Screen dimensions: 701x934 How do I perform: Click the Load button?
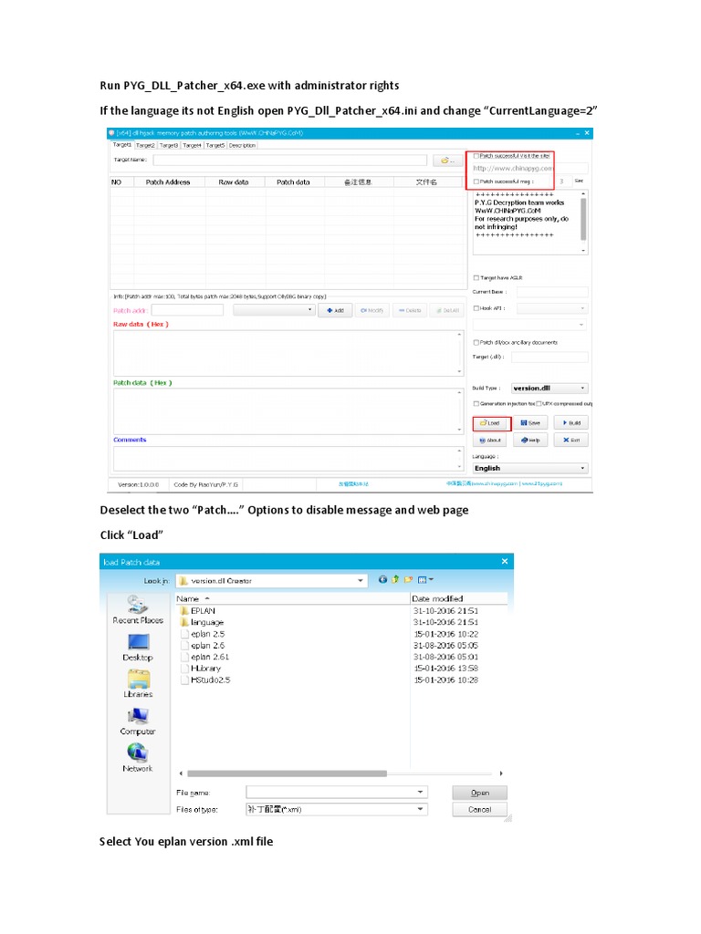click(x=492, y=423)
